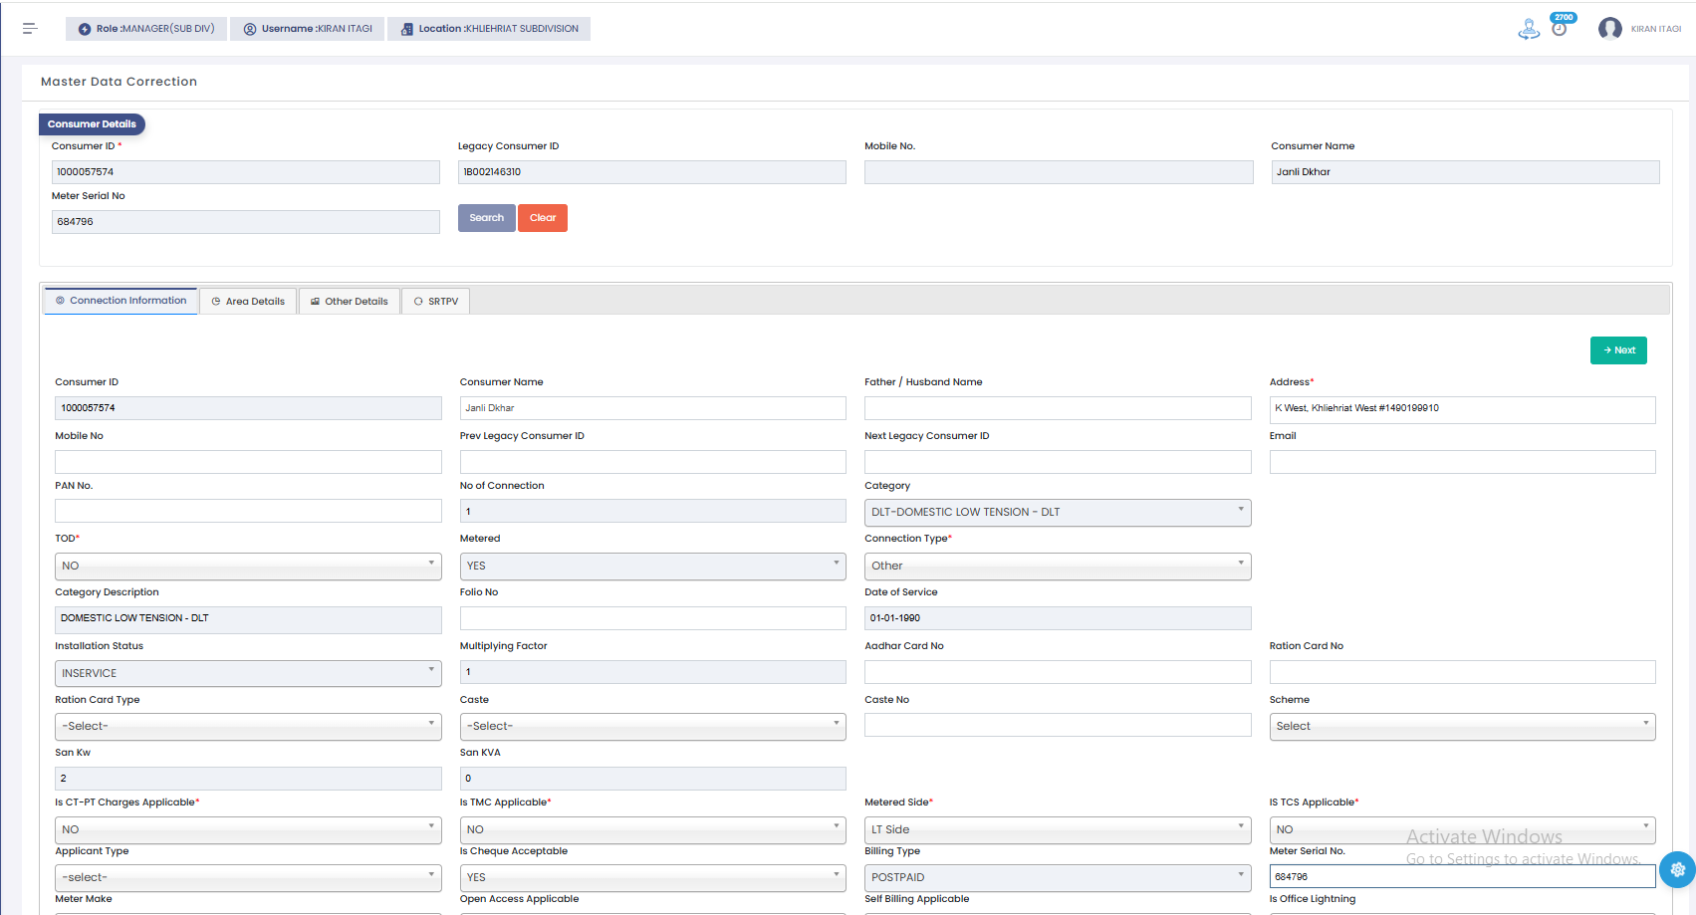Open the hamburger sidebar menu
Screen dimensions: 1696x915
tap(30, 29)
